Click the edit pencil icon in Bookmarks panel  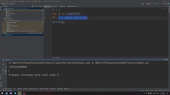click(32, 33)
